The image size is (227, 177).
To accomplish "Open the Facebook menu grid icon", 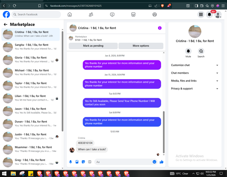I will 201,15.
